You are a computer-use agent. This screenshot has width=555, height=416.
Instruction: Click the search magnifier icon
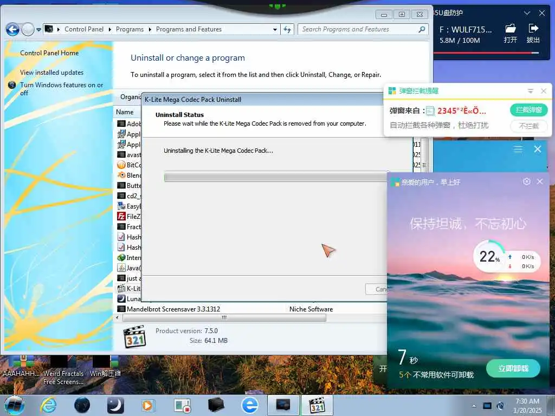(422, 29)
